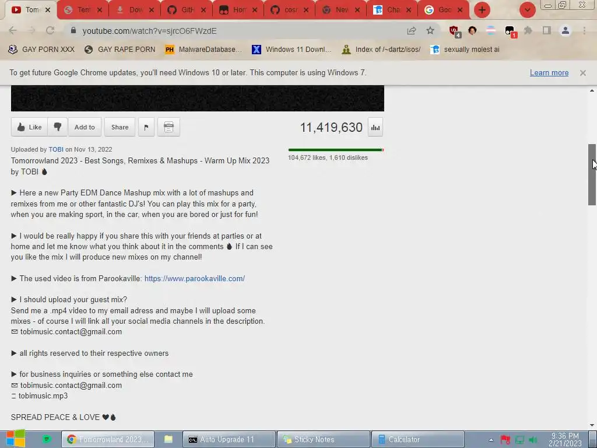Open the Chrome three-dot menu
The height and width of the screenshot is (448, 597).
[x=584, y=30]
